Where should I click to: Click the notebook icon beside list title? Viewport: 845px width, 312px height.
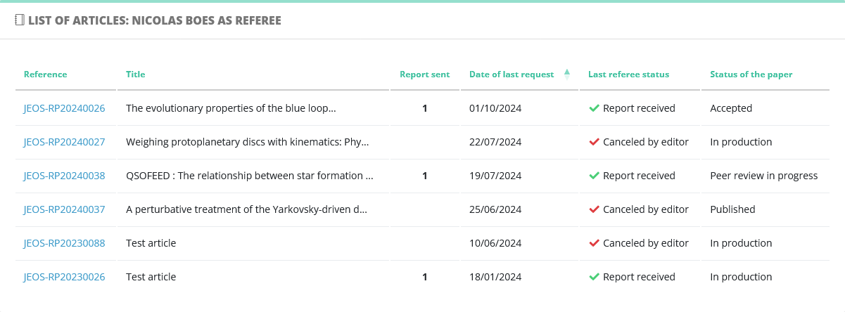(x=20, y=20)
